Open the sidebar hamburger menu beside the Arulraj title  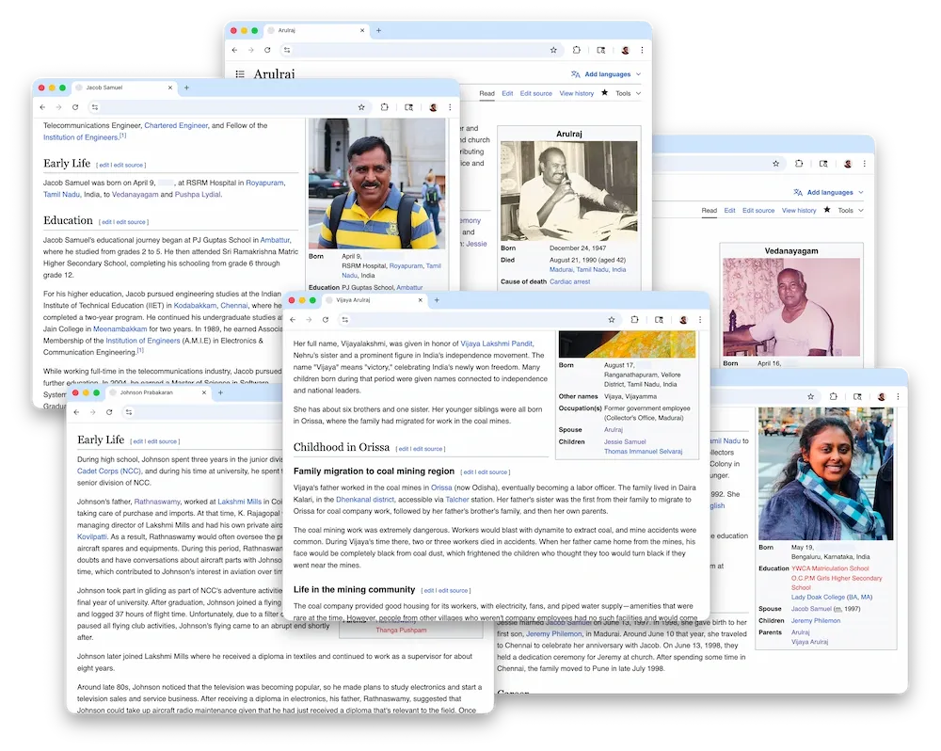(240, 74)
